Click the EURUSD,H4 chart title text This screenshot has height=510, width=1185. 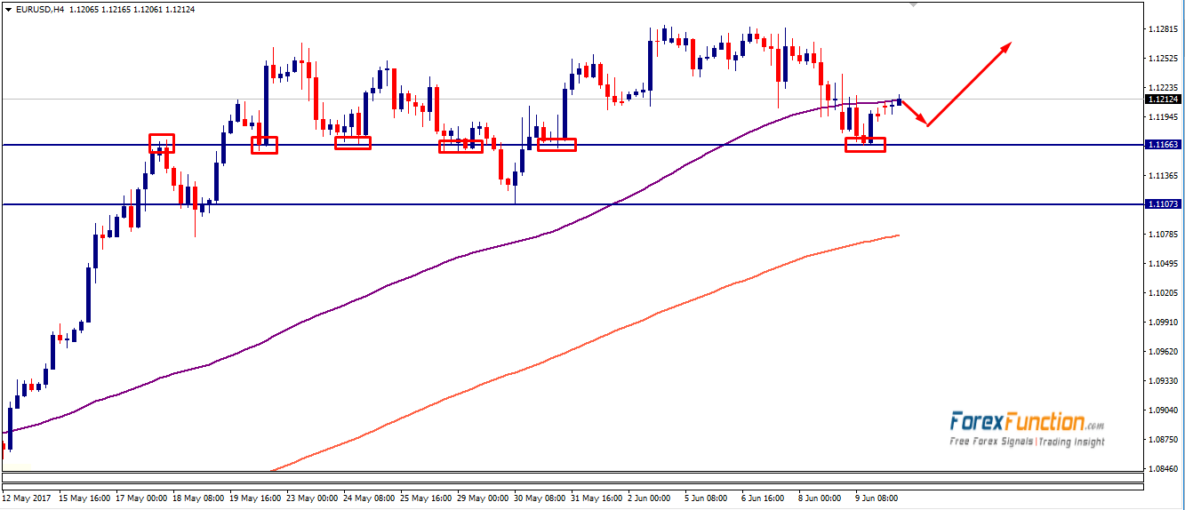pyautogui.click(x=40, y=9)
